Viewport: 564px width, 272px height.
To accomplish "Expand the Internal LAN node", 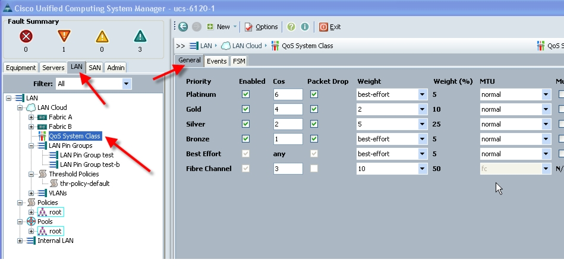I will tap(20, 241).
